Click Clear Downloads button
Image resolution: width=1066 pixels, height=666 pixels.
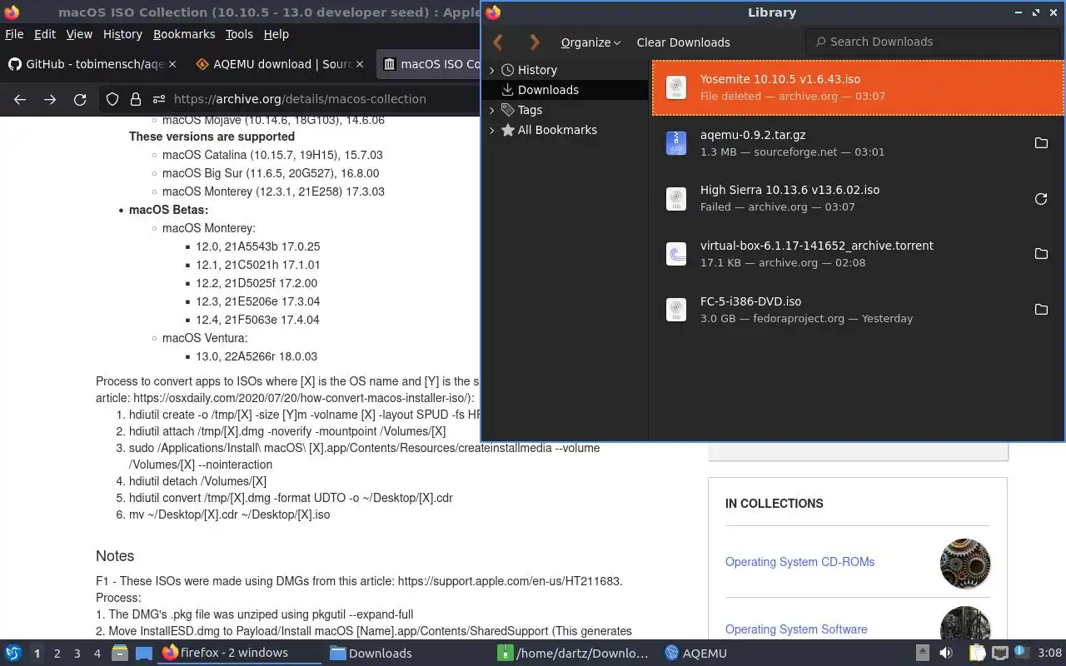683,42
